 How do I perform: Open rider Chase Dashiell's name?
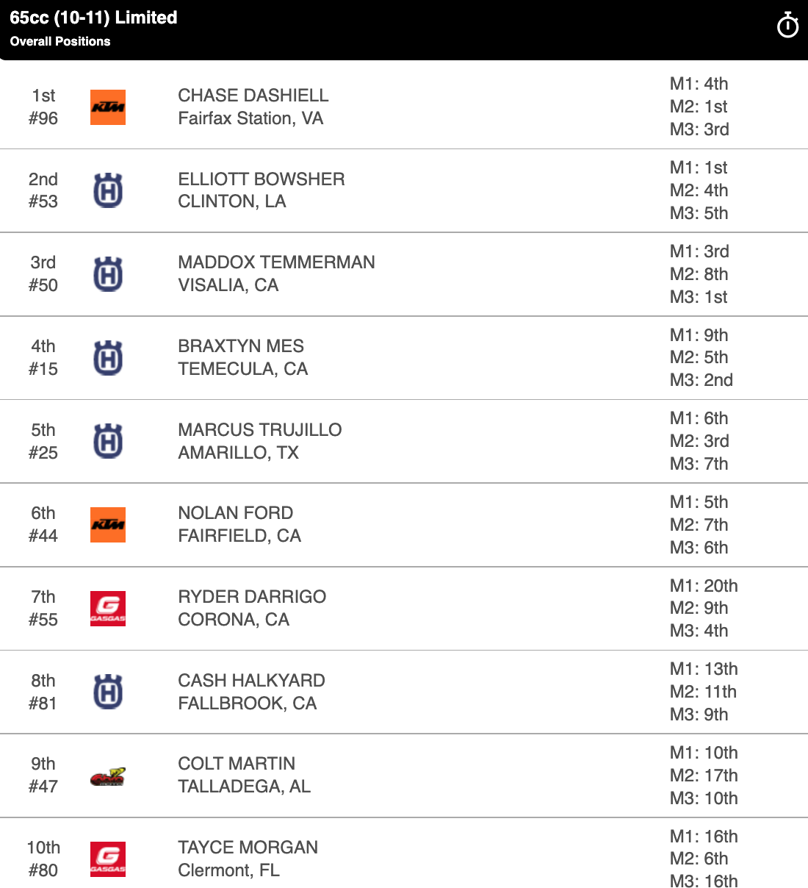[x=253, y=96]
